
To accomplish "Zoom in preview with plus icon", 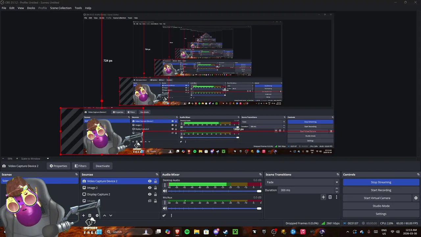I will (x=17, y=159).
